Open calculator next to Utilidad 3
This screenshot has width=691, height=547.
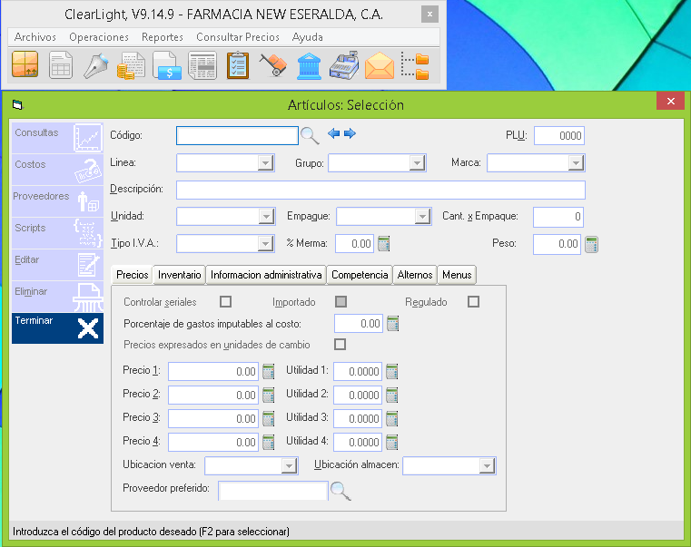(391, 418)
